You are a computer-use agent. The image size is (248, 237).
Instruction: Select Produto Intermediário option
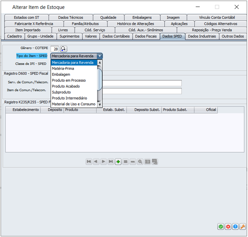(x=74, y=98)
